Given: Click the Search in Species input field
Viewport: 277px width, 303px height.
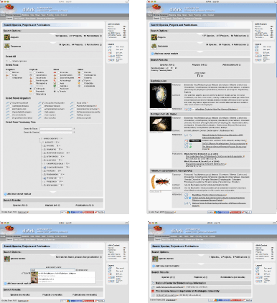Looking at the screenshot, I should [56, 132].
